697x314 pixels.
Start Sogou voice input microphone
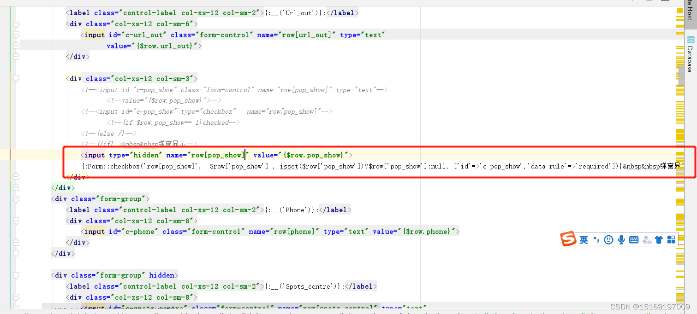(x=621, y=240)
